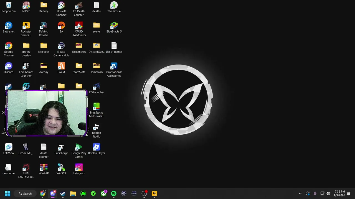The image size is (355, 199).
Task: Select the spotify overlay folder
Action: pyautogui.click(x=26, y=49)
